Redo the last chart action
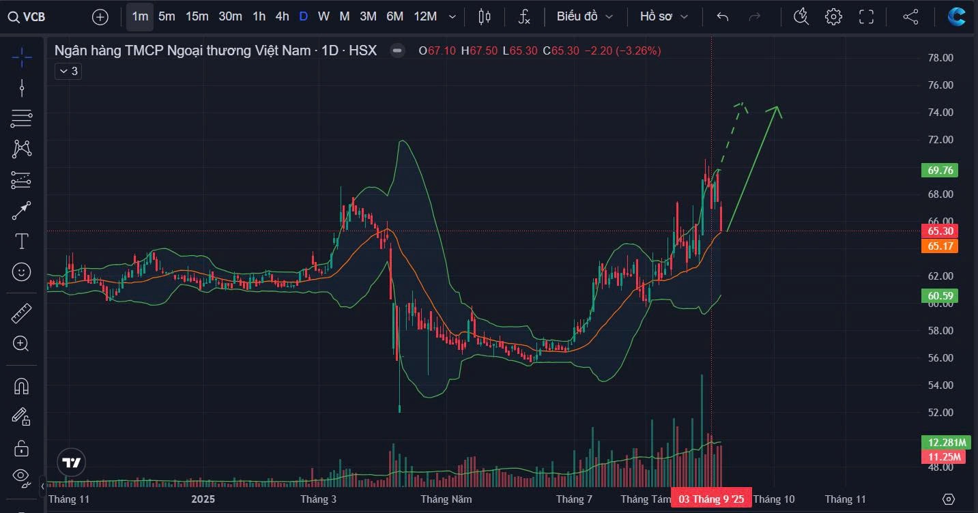The image size is (978, 513). tap(755, 17)
